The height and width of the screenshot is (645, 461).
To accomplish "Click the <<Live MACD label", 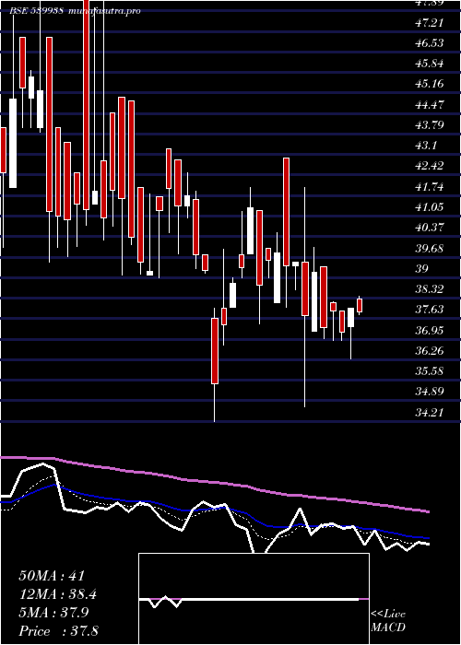I will (x=388, y=621).
